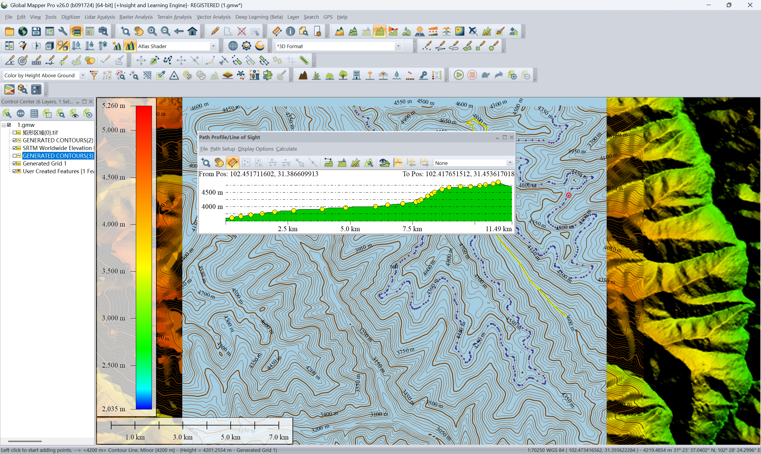The image size is (761, 454).
Task: Collapse the 1.gmw tree node
Action: click(x=4, y=125)
